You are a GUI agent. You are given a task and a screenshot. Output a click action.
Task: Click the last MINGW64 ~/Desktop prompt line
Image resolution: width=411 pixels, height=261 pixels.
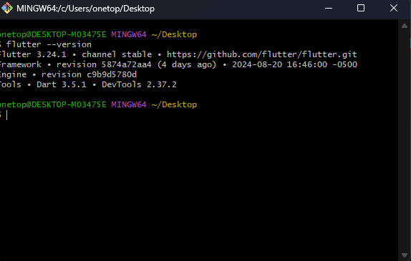tap(98, 104)
